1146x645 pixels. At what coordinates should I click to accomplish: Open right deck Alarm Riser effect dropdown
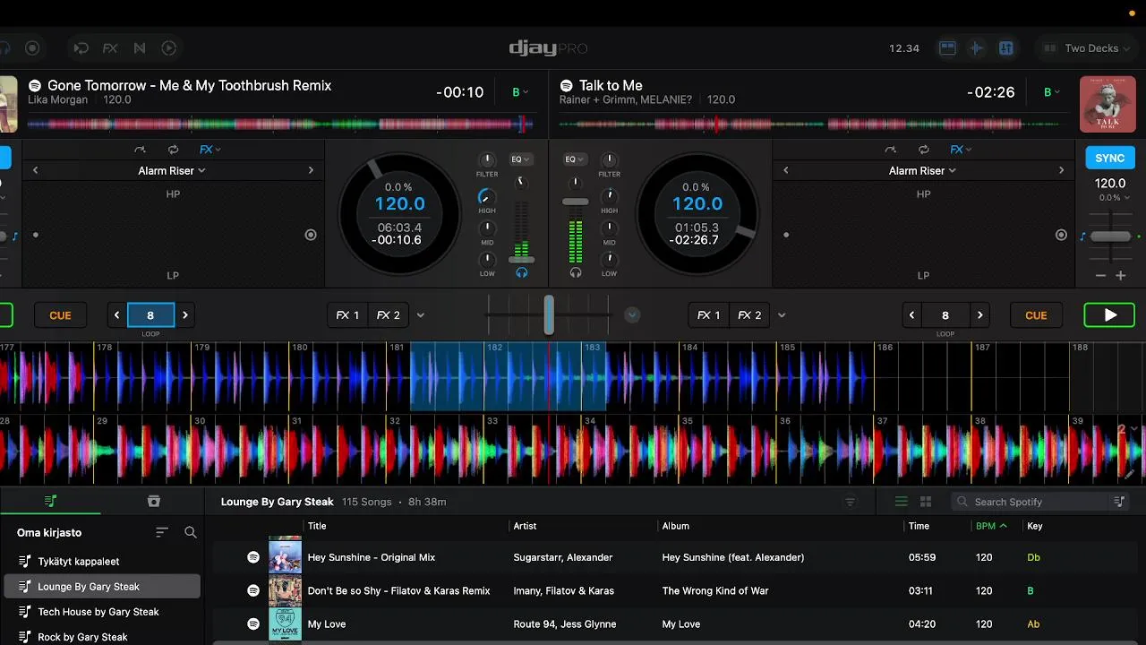pos(922,170)
